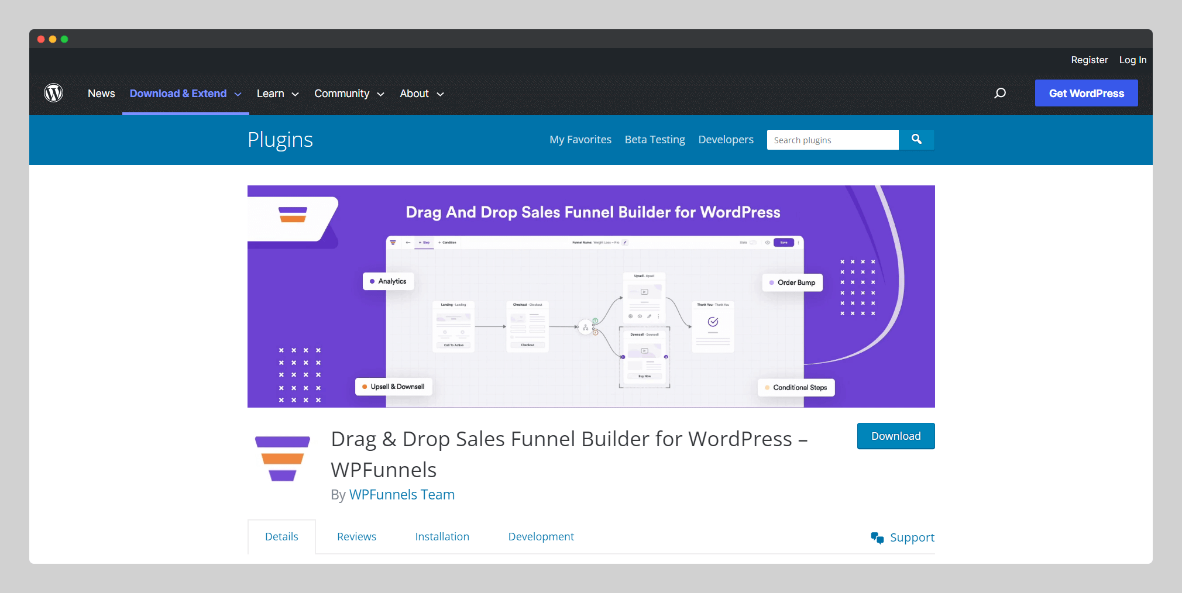Open the WPFunnels Team profile link
Image resolution: width=1182 pixels, height=593 pixels.
(x=401, y=494)
